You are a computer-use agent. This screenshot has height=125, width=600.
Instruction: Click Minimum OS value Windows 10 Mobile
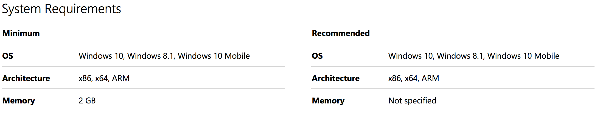214,56
